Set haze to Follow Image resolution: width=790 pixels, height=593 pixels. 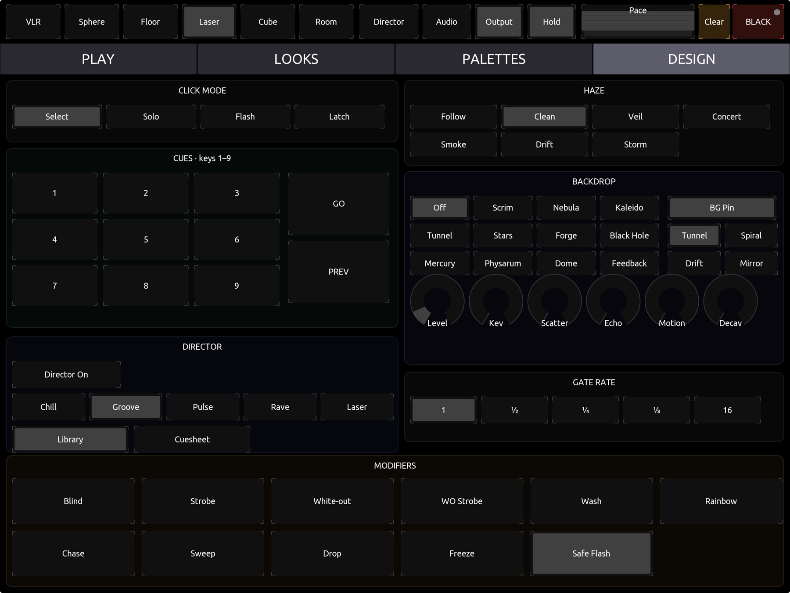(x=453, y=116)
